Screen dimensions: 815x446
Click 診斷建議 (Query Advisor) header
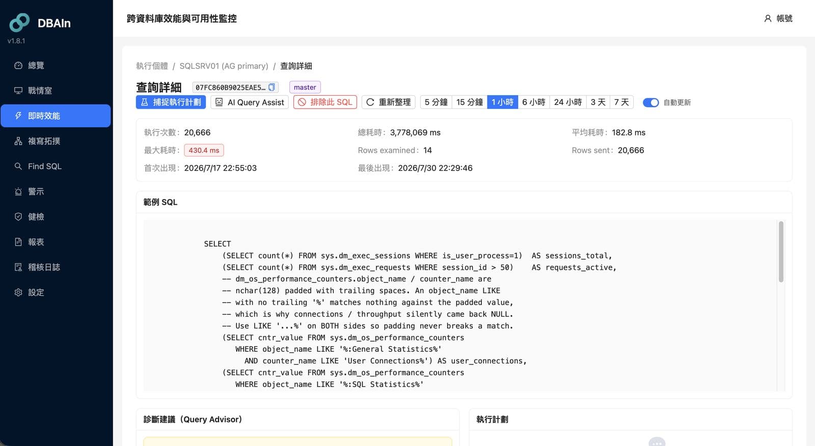(193, 419)
